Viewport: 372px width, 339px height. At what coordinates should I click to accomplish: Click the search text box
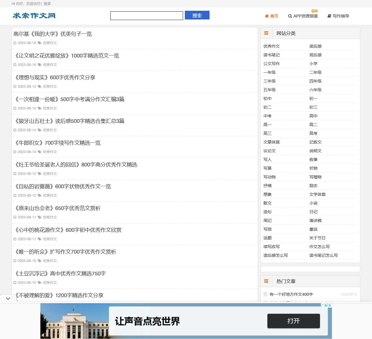[x=147, y=16]
